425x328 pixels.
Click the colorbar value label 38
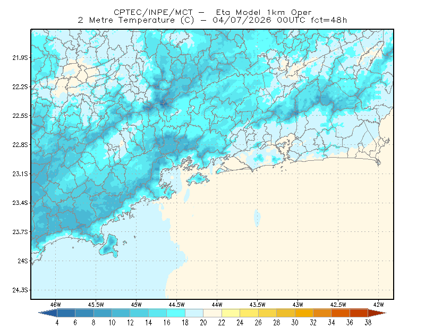[x=368, y=323]
